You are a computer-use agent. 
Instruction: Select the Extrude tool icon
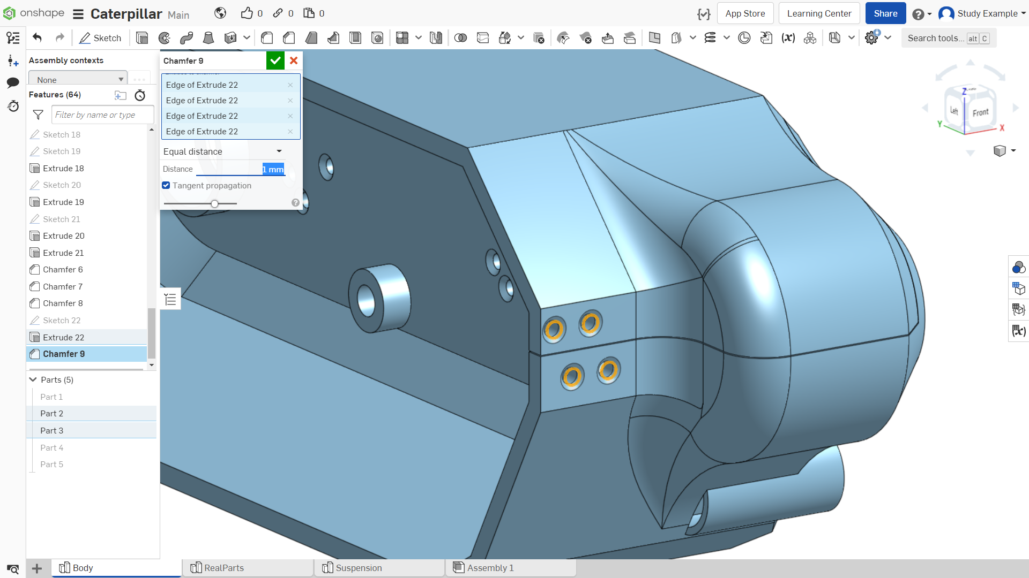142,38
